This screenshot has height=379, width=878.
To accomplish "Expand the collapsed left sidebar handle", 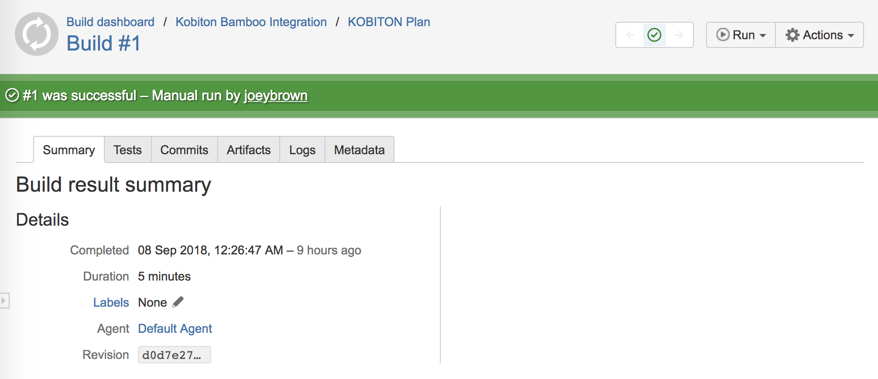I will (4, 301).
